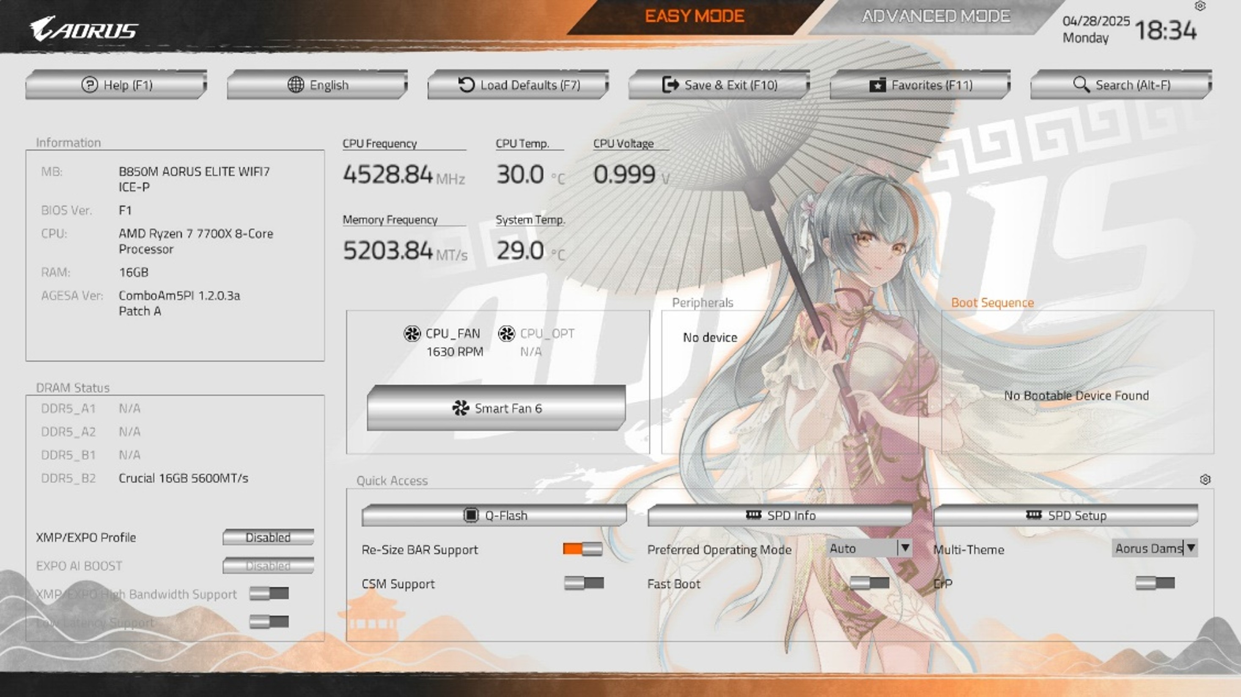Click No Bootable Device Found message
This screenshot has height=697, width=1241.
tap(1076, 395)
